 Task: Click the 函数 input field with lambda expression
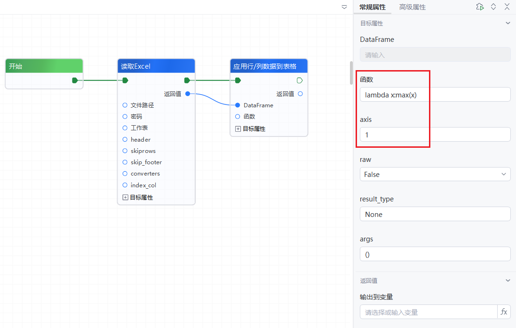435,95
